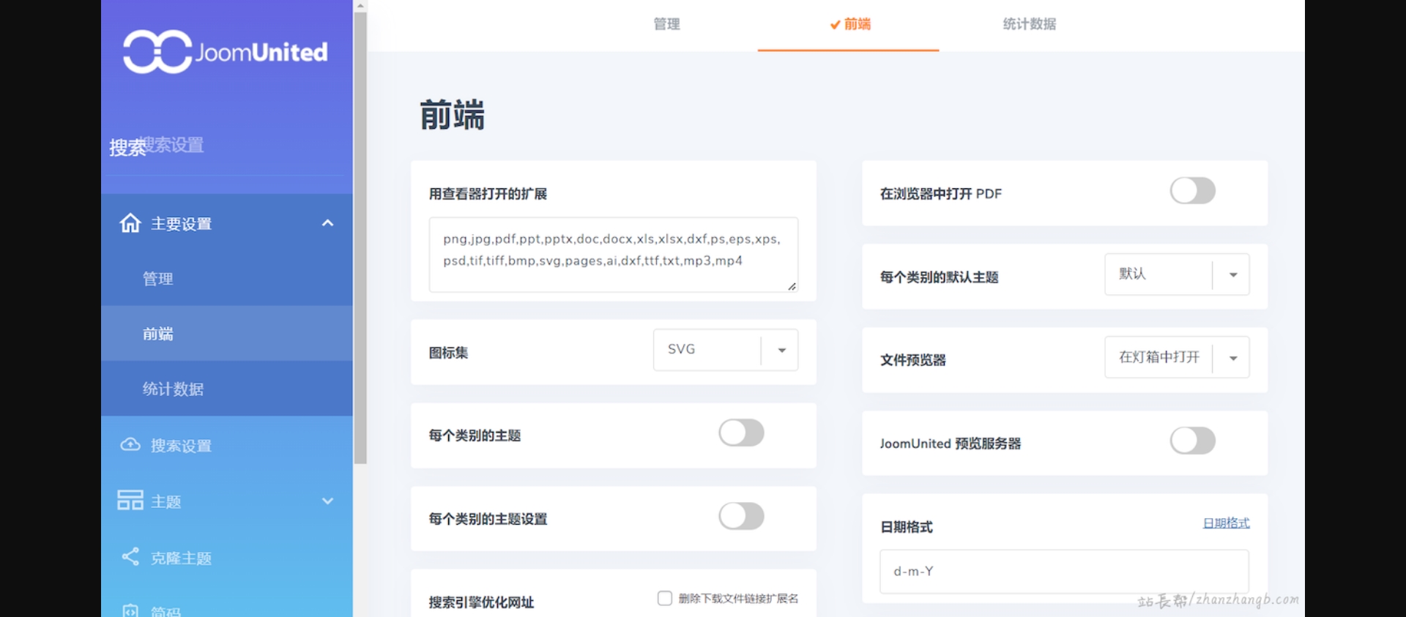Open the 图标集 SVG dropdown
Viewport: 1406px width, 617px height.
pyautogui.click(x=725, y=350)
